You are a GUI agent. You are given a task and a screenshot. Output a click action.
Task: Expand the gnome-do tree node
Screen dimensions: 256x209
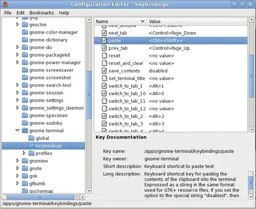tap(18, 47)
